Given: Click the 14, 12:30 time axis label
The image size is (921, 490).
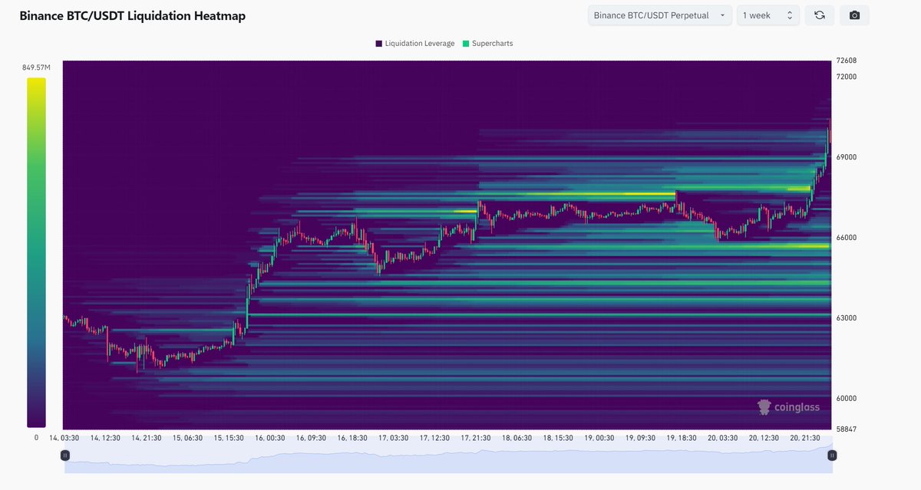Looking at the screenshot, I should (106, 438).
